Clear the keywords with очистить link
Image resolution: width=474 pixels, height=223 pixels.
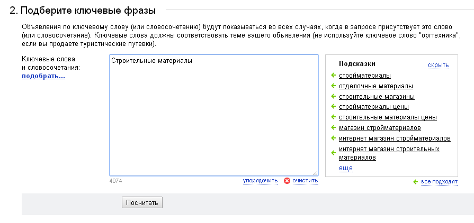(305, 181)
